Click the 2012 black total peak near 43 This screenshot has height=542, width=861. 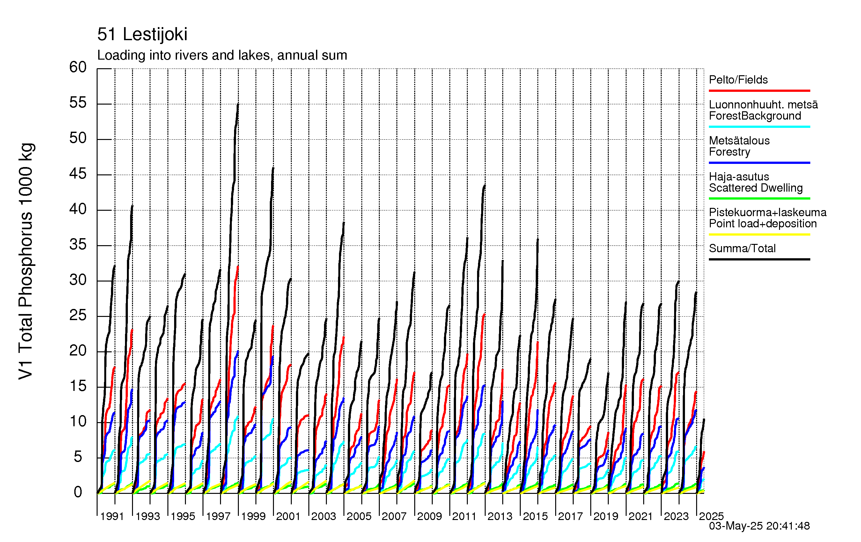[x=484, y=186]
